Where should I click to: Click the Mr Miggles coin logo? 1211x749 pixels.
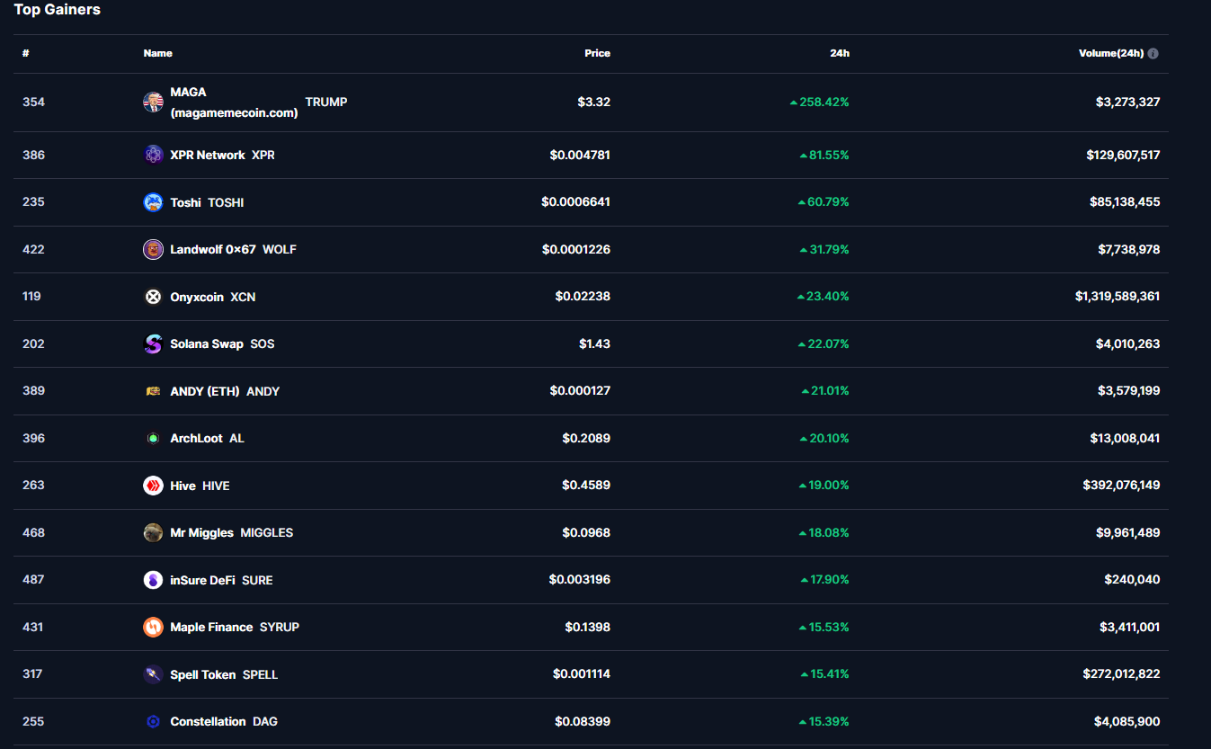(153, 532)
